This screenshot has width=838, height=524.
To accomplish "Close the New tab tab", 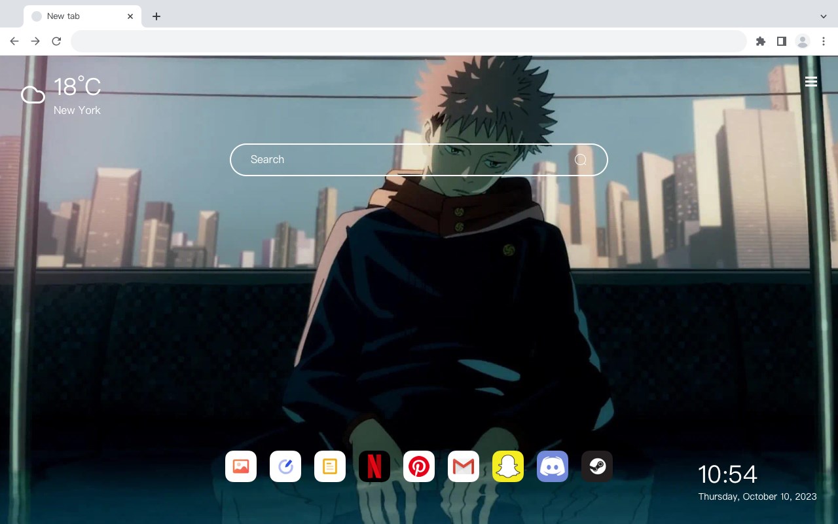I will pos(130,16).
